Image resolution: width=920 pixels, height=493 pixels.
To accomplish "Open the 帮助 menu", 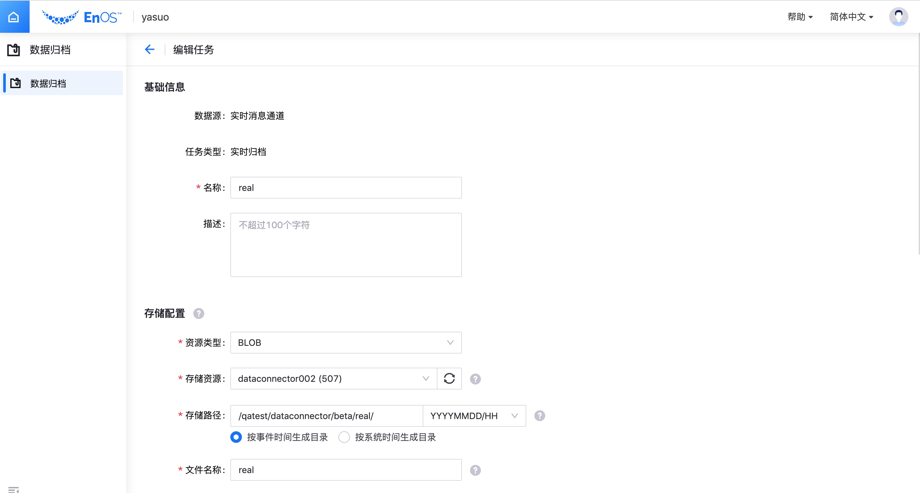I will [800, 17].
